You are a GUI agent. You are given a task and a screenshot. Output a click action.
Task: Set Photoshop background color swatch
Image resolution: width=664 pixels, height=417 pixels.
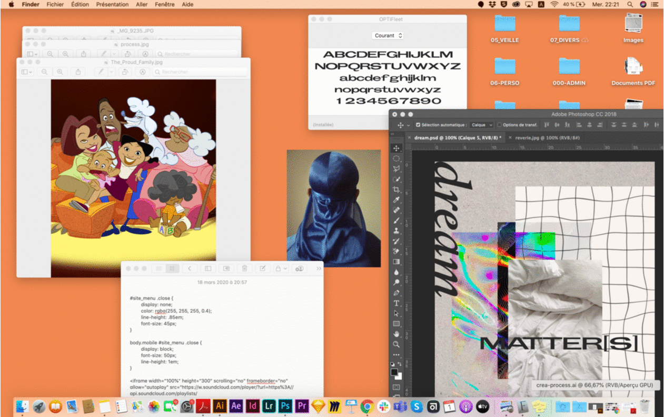399,376
